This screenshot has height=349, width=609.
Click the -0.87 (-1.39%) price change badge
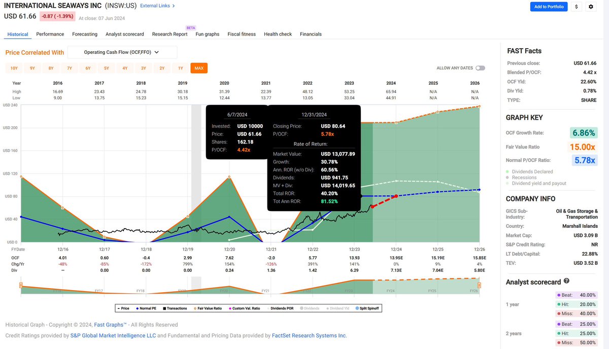(x=57, y=17)
